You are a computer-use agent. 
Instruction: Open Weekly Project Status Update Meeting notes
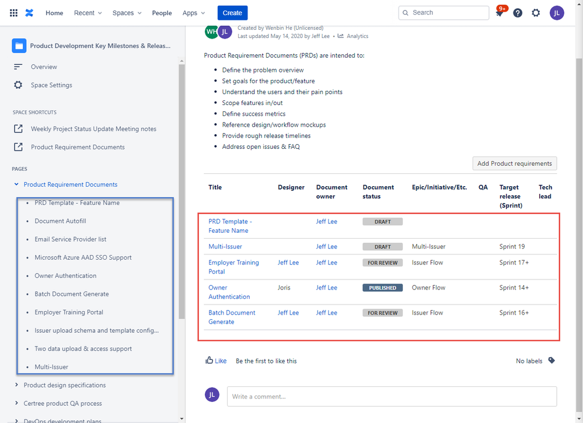pyautogui.click(x=94, y=129)
